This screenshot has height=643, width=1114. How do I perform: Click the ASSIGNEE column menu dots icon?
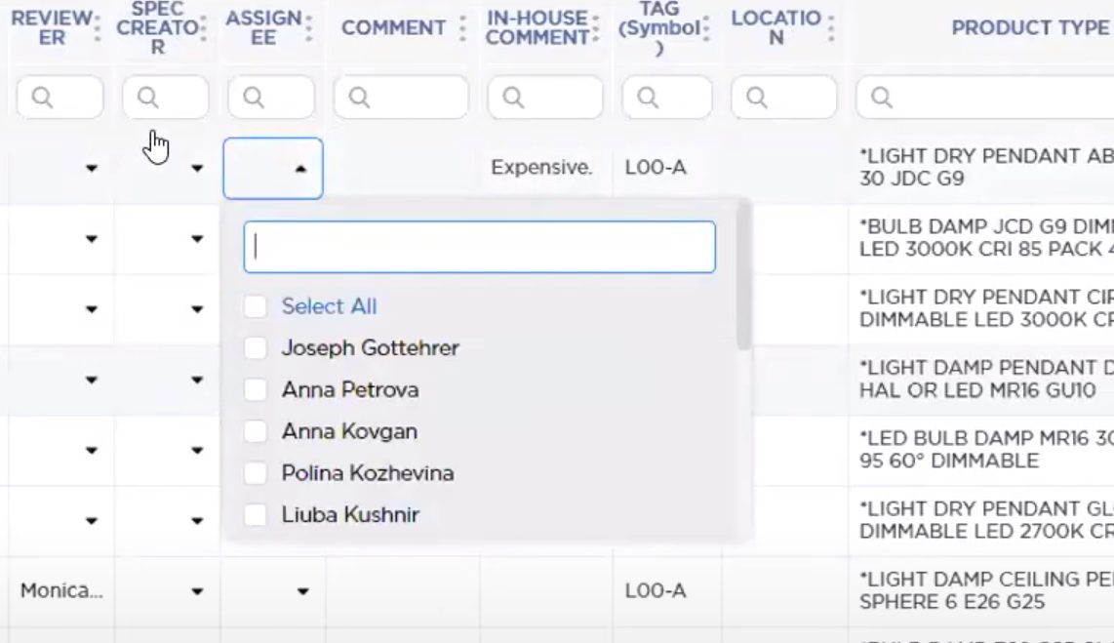308,28
